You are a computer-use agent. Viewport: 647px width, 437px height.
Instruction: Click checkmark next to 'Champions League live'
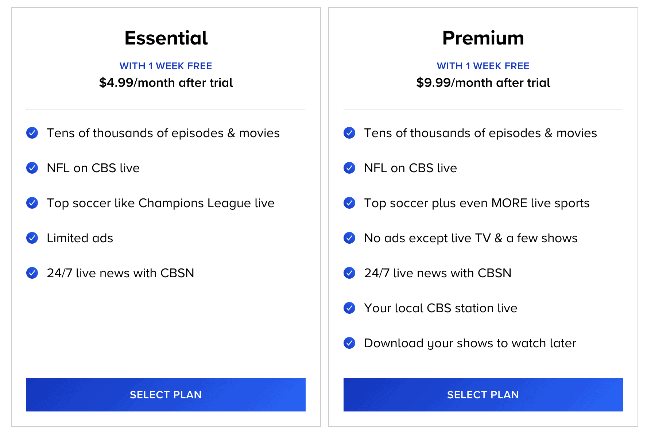32,203
